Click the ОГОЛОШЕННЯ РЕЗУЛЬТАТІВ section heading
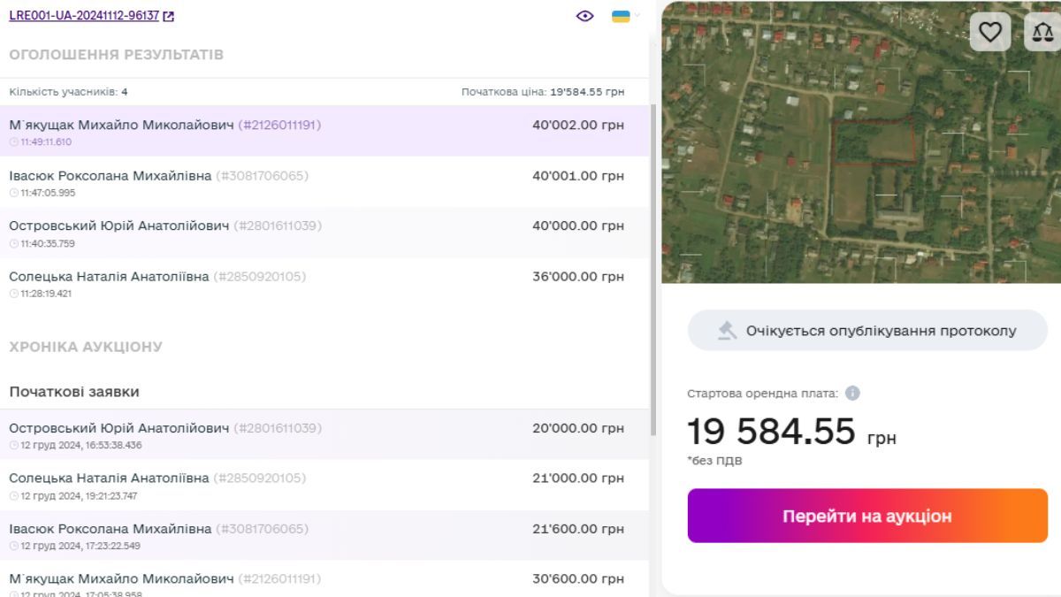The height and width of the screenshot is (597, 1061). [x=116, y=55]
